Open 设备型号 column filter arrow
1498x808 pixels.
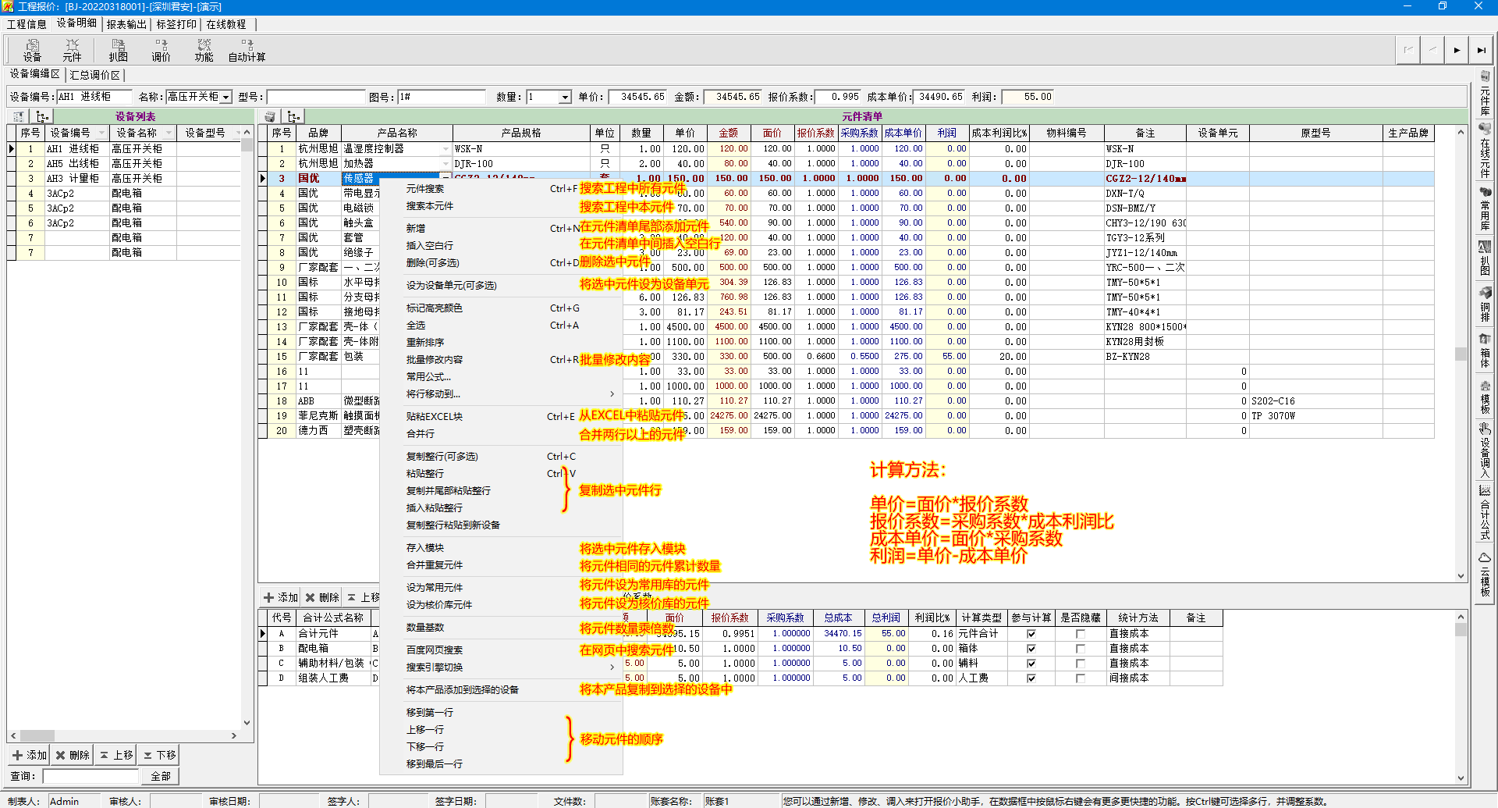(x=237, y=133)
